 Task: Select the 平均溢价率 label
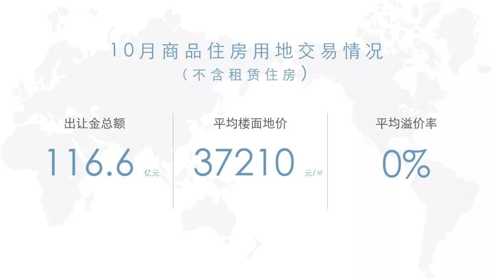406,123
